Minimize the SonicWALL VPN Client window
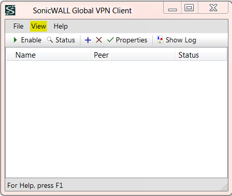Viewport: 232px width, 196px height. tap(172, 8)
